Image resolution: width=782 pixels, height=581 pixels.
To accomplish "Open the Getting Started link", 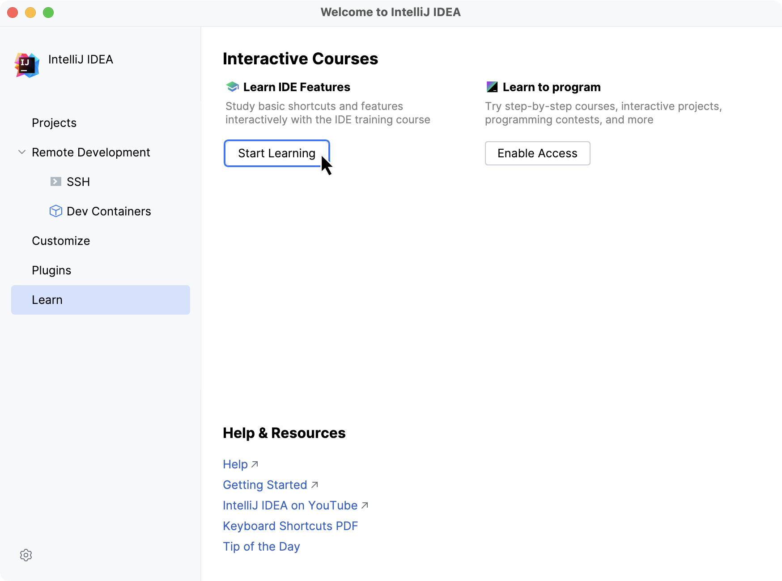I will 265,485.
